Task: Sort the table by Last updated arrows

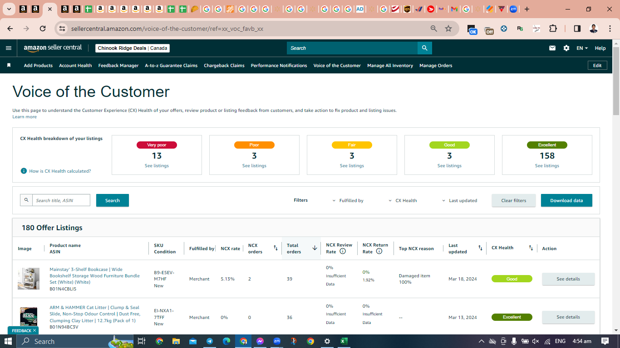Action: click(x=480, y=248)
